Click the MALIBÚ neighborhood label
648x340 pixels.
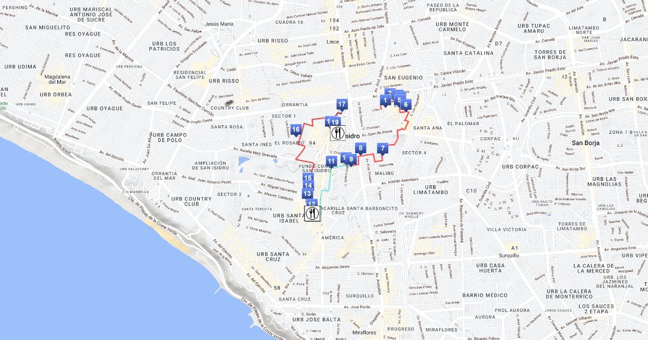[384, 173]
